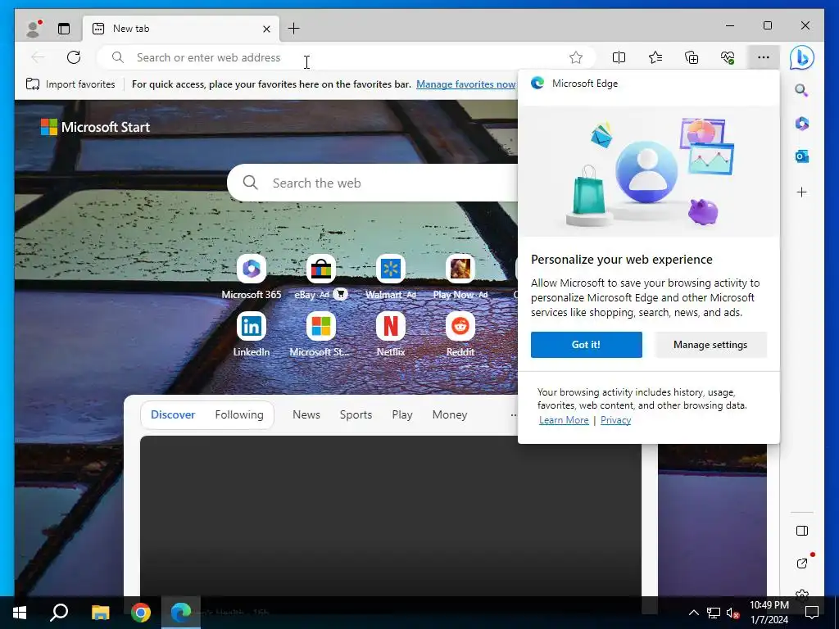Open Settings and more ellipsis menu
839x629 pixels.
(x=764, y=57)
